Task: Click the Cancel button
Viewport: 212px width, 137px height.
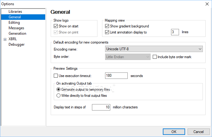Action: [x=199, y=132]
